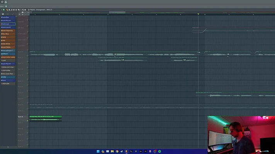The image size is (275, 154).
Task: Toggle mute LED on Track 22
Action: pos(27,97)
